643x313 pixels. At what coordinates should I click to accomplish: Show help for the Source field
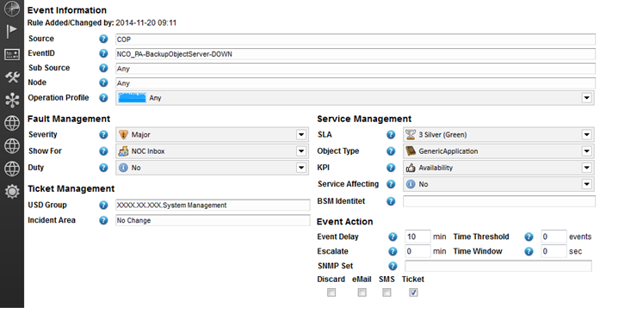pos(103,39)
